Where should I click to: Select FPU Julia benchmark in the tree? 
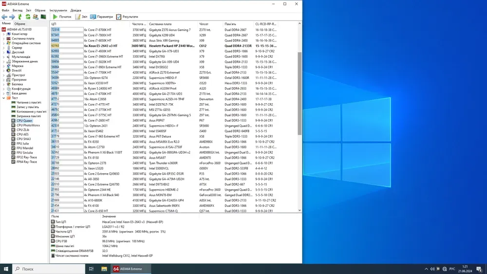point(22,144)
